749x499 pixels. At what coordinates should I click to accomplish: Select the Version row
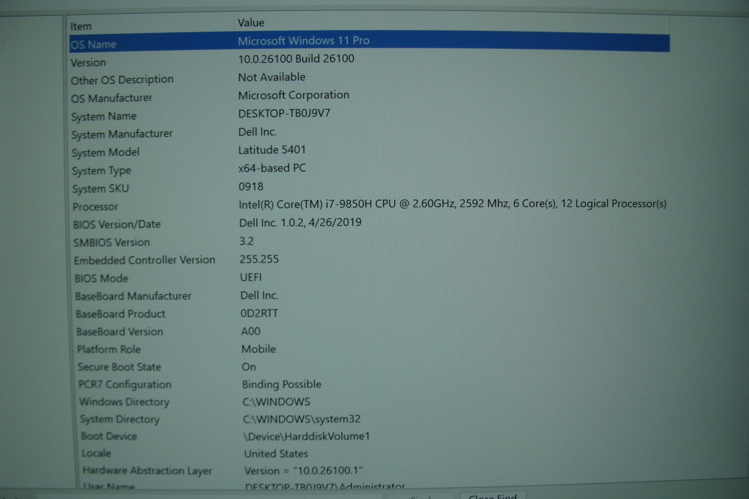[88, 63]
